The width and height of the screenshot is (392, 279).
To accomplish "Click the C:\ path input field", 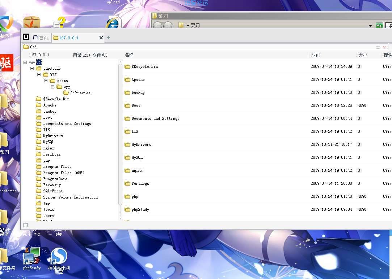I will point(181,47).
